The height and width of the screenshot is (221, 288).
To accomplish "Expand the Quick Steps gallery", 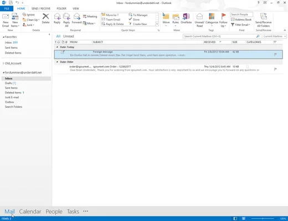I will coord(157,24).
